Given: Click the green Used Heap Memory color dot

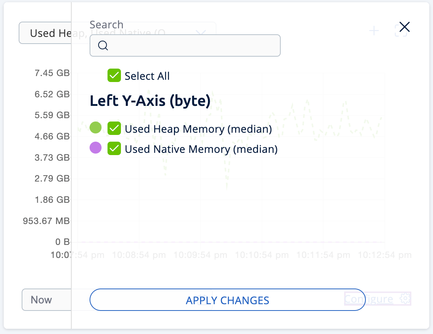Looking at the screenshot, I should tap(96, 128).
